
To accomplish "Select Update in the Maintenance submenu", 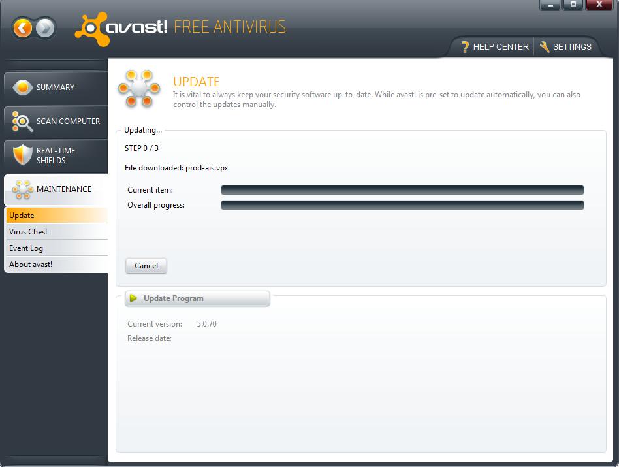I will (57, 216).
